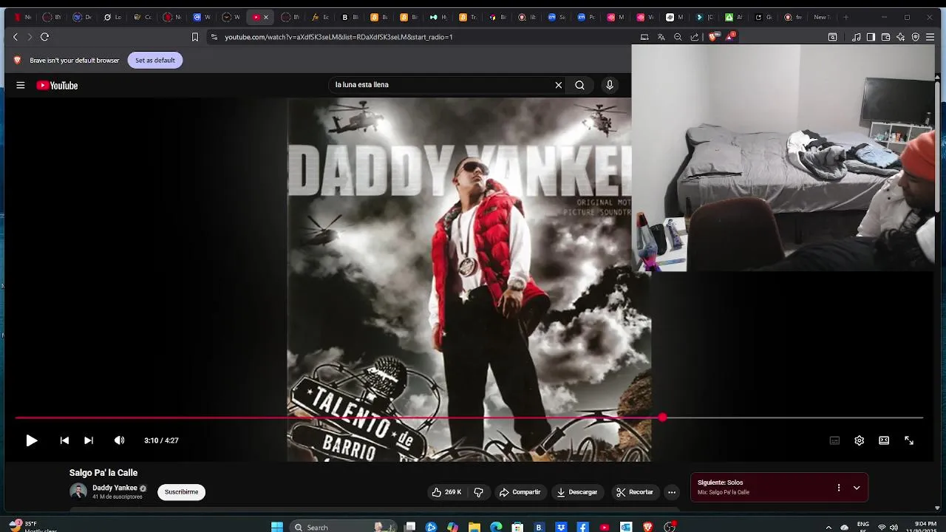Share the video via Compartir

pos(520,492)
